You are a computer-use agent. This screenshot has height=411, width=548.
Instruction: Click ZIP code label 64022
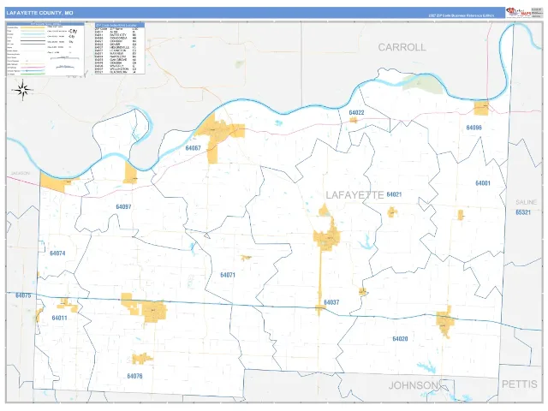(x=356, y=112)
